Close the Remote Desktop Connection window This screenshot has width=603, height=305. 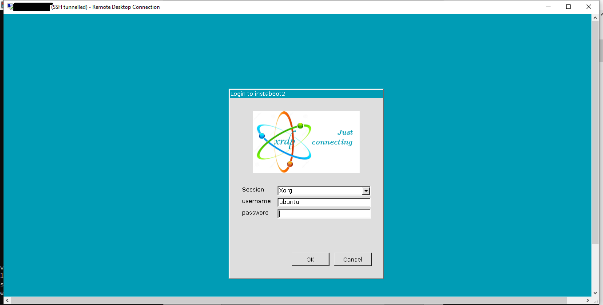(x=589, y=7)
